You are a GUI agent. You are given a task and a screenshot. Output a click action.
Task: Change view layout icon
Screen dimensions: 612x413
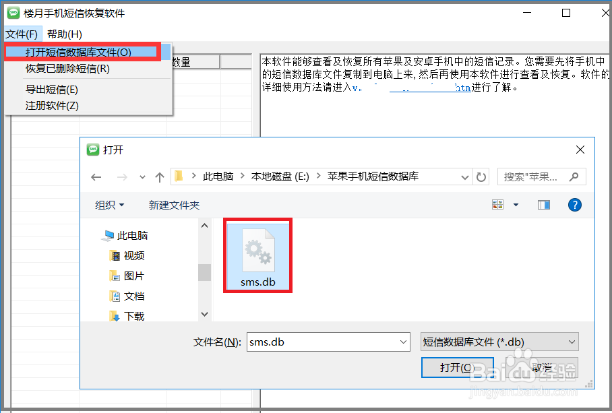point(497,205)
